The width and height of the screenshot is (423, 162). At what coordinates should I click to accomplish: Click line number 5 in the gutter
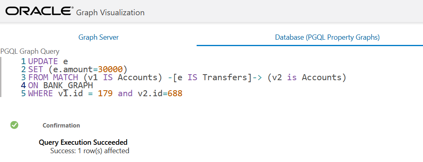(23, 94)
